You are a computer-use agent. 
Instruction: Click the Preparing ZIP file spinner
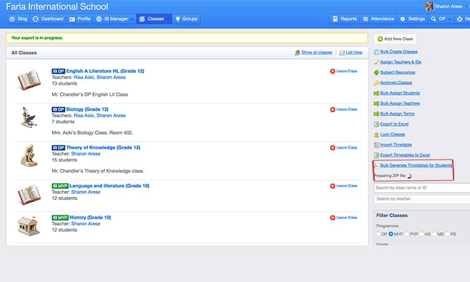[409, 176]
